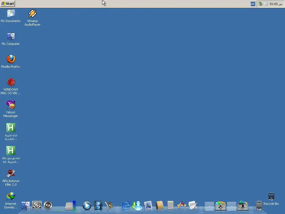The image size is (285, 214).
Task: Open the Mail stamp icon in dock
Action: (x=148, y=206)
